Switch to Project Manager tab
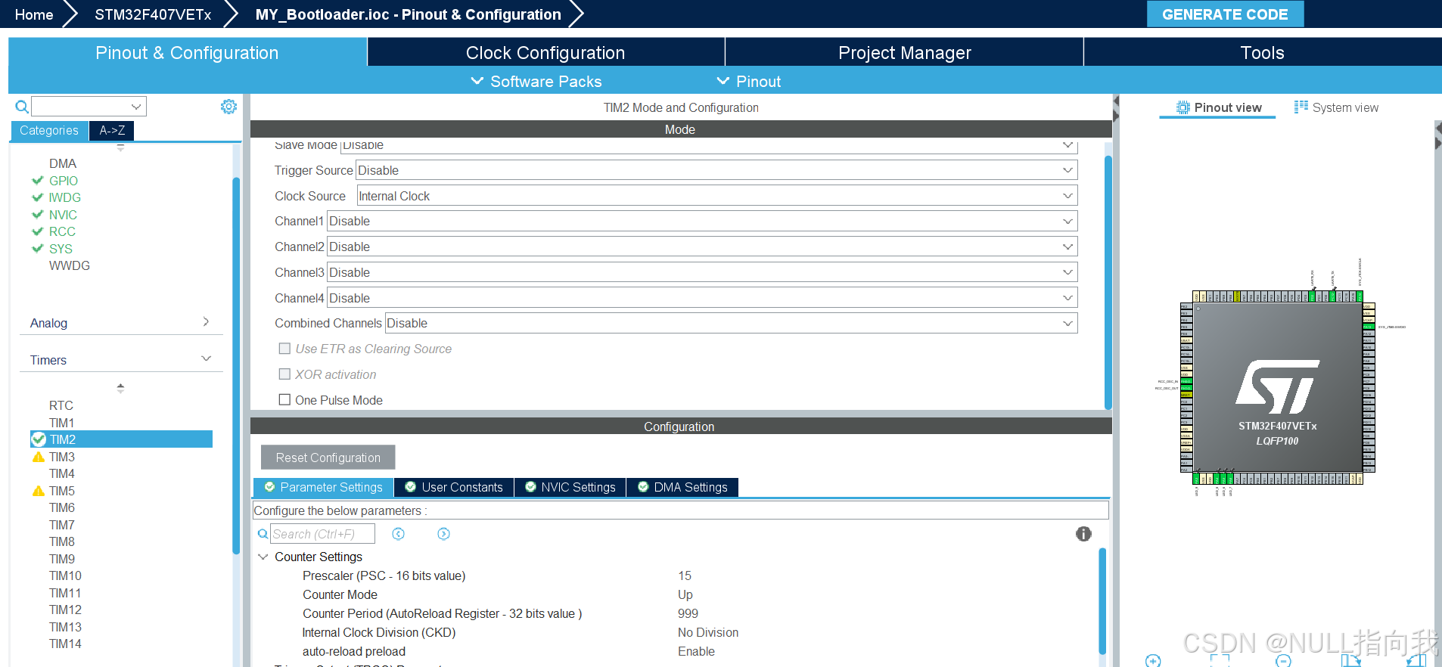This screenshot has width=1442, height=667. [904, 52]
